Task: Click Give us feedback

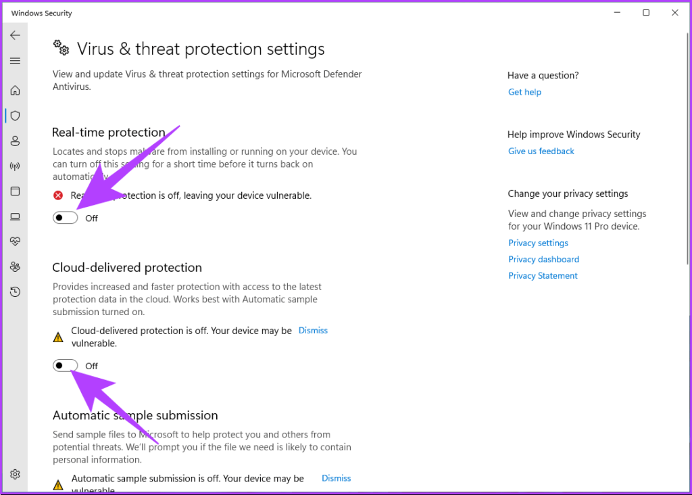Action: [541, 151]
